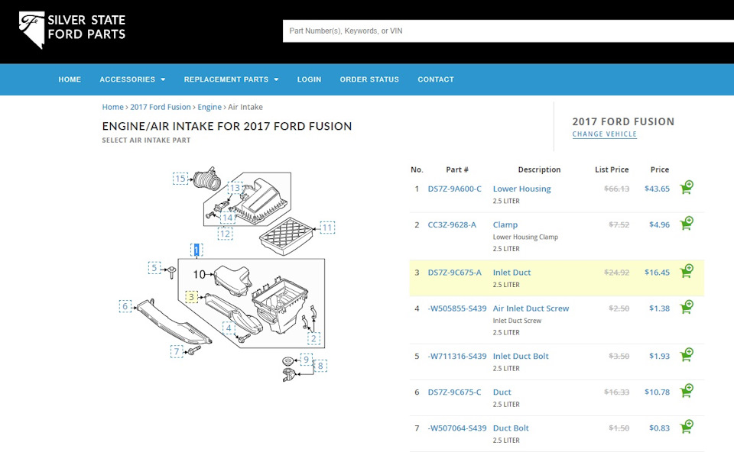Add Inlet Duct DS7Z-9C675-A to cart

point(687,271)
